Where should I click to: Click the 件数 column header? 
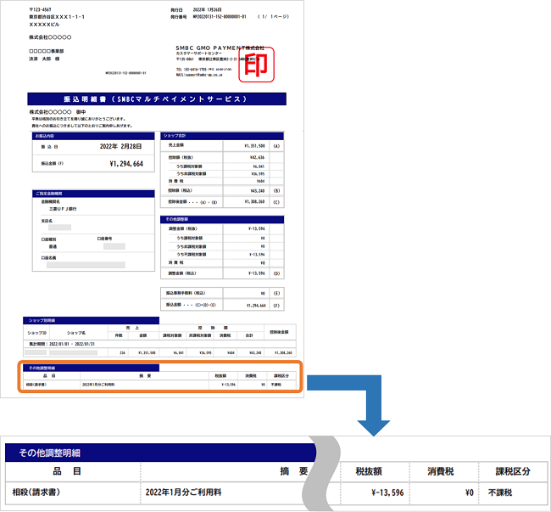[119, 335]
